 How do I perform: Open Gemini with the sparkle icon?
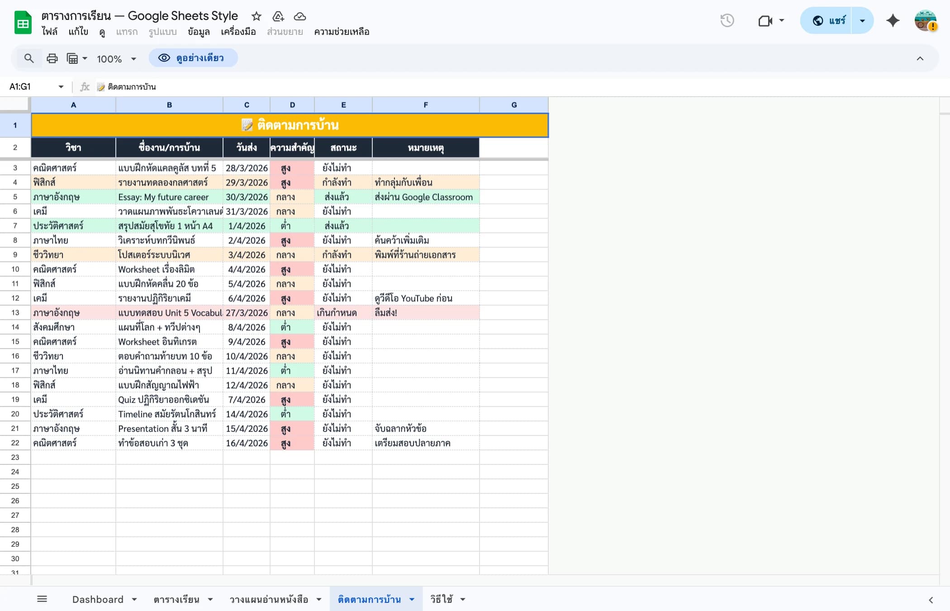[893, 20]
